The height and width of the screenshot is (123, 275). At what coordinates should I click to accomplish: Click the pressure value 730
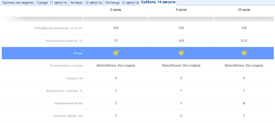[x=181, y=28]
